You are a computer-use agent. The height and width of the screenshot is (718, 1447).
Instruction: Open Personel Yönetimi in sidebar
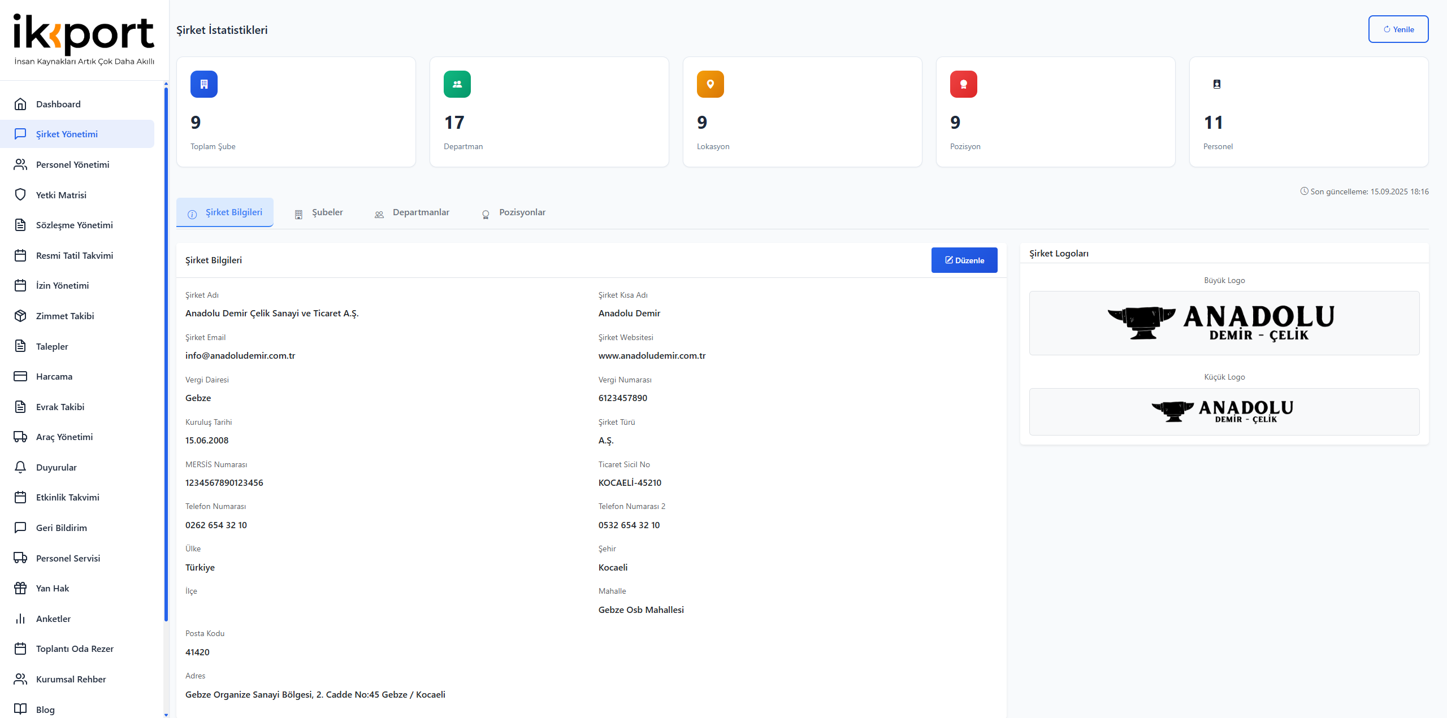(72, 164)
